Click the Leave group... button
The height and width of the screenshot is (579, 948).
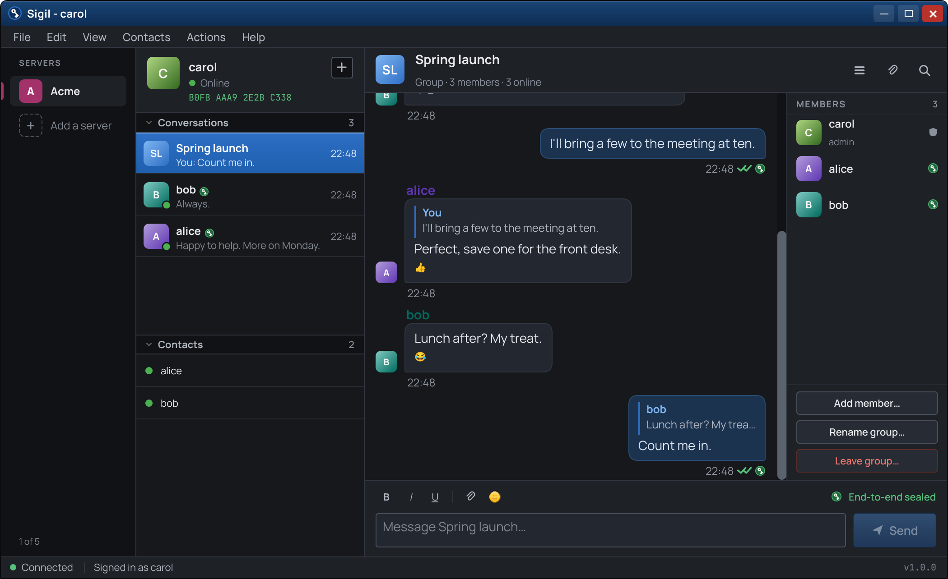pyautogui.click(x=867, y=461)
